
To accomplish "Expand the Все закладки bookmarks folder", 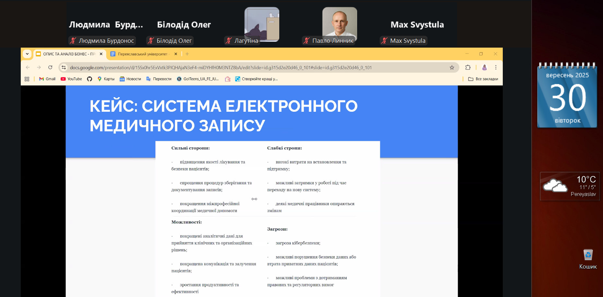I will pyautogui.click(x=483, y=79).
